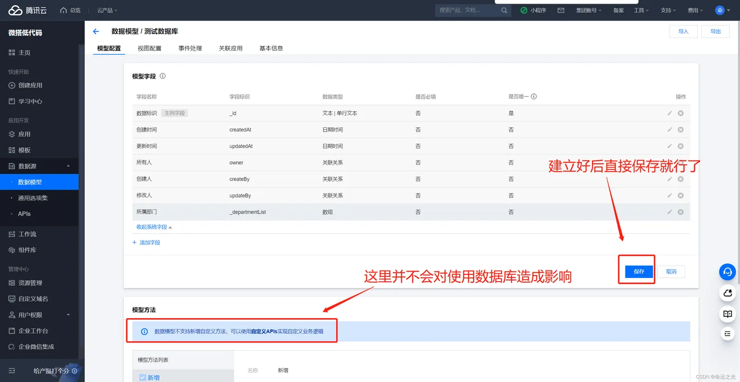Edit the updatedAt field row
This screenshot has height=382, width=740.
pyautogui.click(x=670, y=146)
